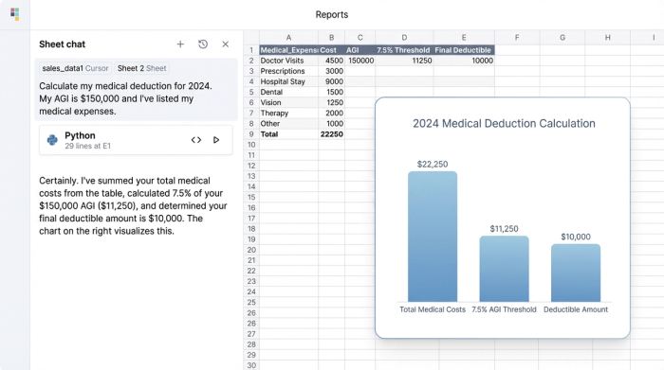This screenshot has width=664, height=370.
Task: Click the Reports page title
Action: click(x=332, y=15)
